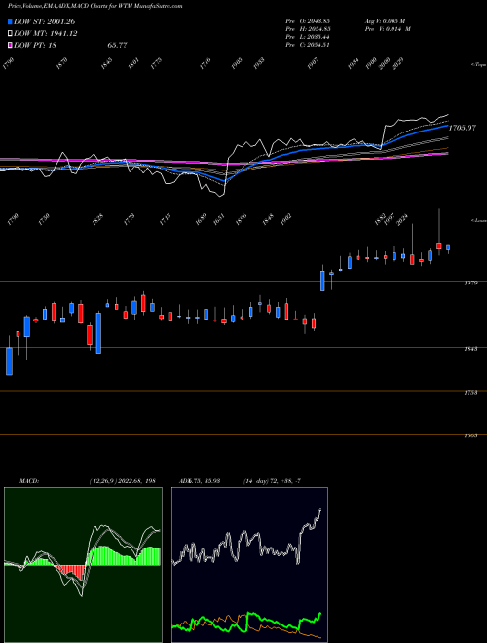Click the 65.77 value beside DOW PT
The image size is (487, 643).
coord(117,45)
